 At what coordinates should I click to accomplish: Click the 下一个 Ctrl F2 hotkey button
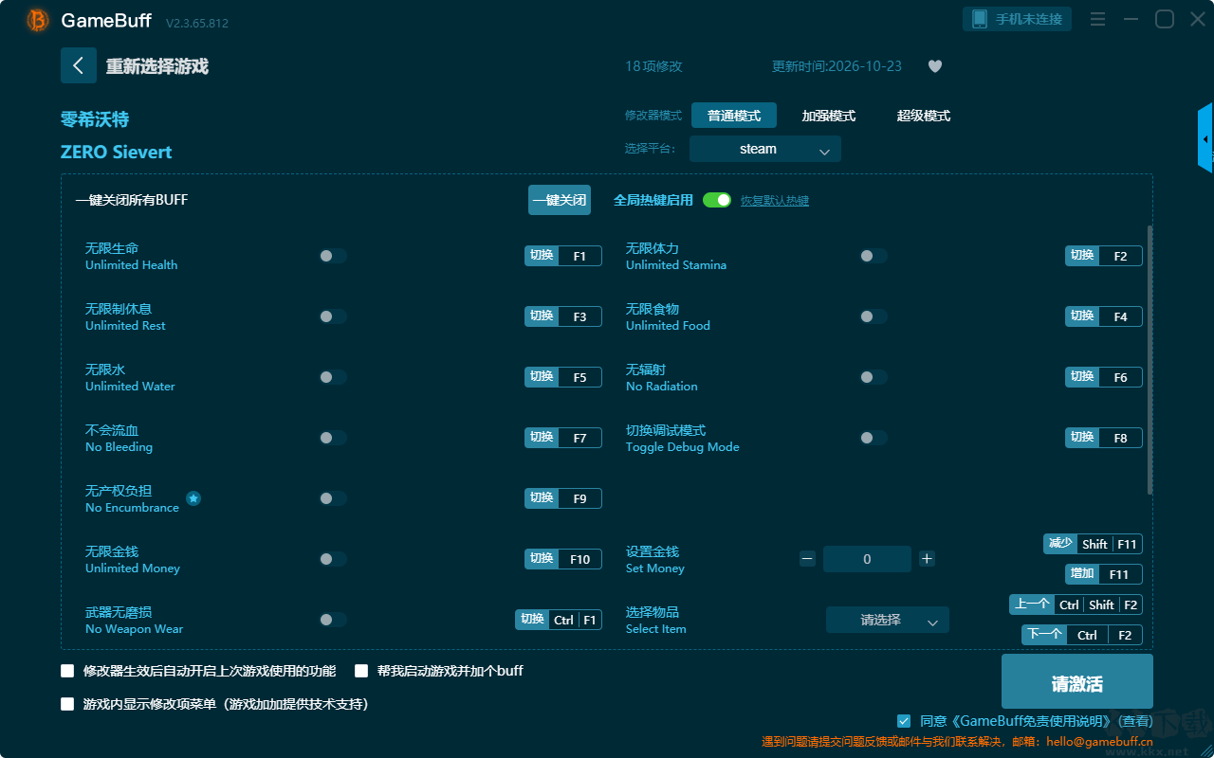click(x=1082, y=635)
